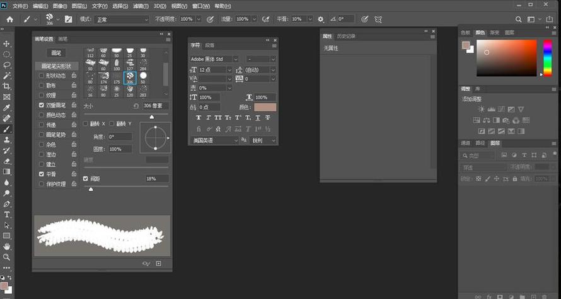Image resolution: width=561 pixels, height=299 pixels.
Task: Select 画笔笔尖形状 option
Action: click(x=57, y=66)
